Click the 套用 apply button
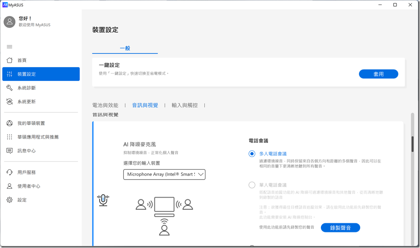The height and width of the screenshot is (248, 420). [378, 74]
